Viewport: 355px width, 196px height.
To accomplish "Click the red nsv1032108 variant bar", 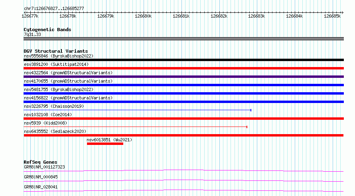I will 183,119.
